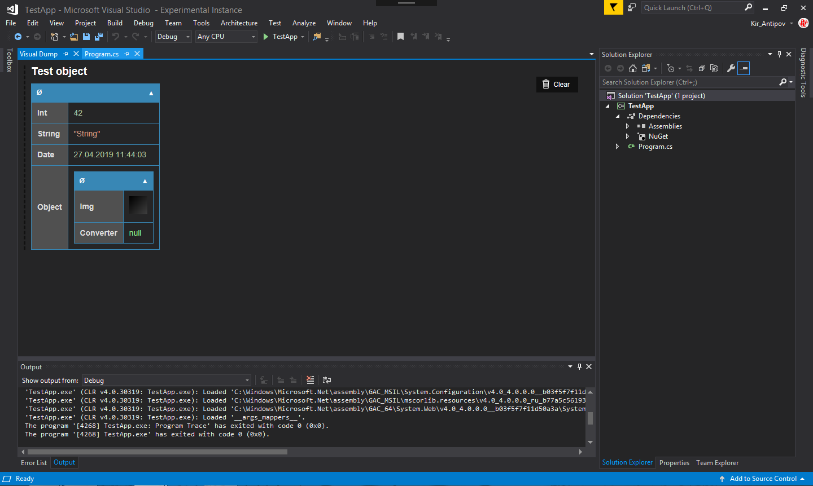Viewport: 813px width, 486px height.
Task: Select Solution 'TestApp' (1 project) root node
Action: (697, 96)
